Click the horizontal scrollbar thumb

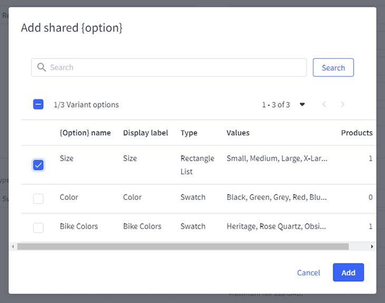click(x=183, y=247)
